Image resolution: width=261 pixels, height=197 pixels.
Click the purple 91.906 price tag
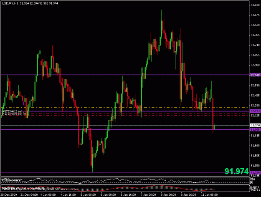(255, 129)
